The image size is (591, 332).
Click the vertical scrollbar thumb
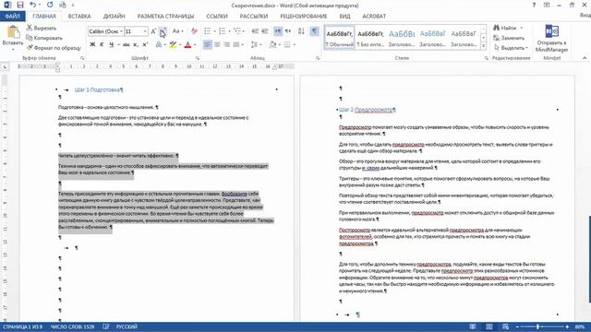pos(589,259)
